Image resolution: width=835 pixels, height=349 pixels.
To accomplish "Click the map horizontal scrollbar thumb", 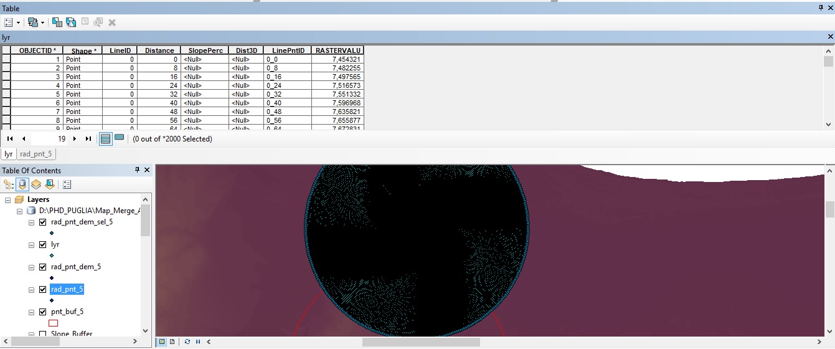I will [421, 342].
